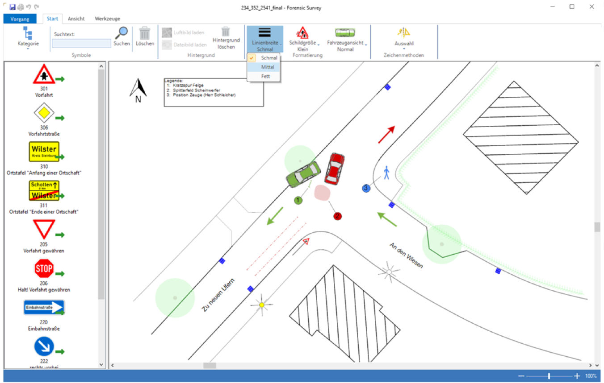
Task: Pick the Vorfahrt gewähren 205 sign
Action: [44, 230]
